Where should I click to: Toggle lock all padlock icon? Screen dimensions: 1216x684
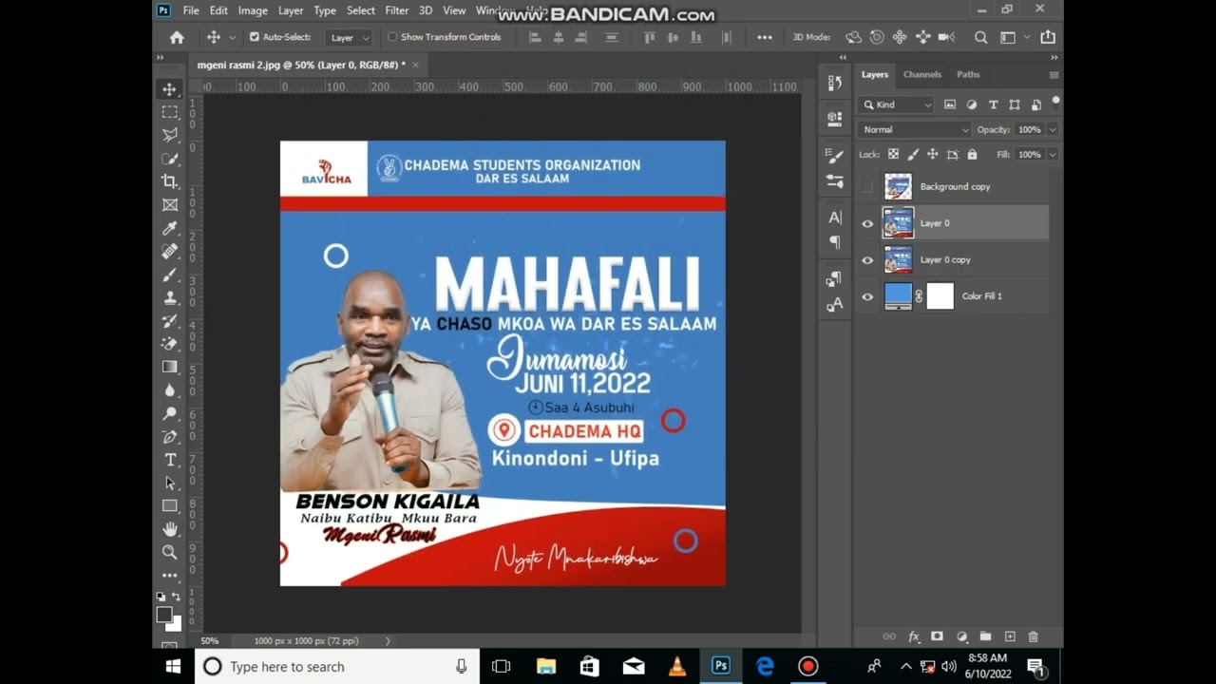[972, 154]
